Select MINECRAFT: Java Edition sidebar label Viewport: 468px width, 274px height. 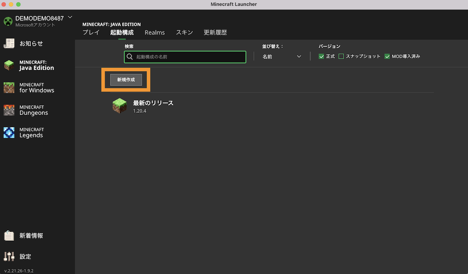(37, 65)
